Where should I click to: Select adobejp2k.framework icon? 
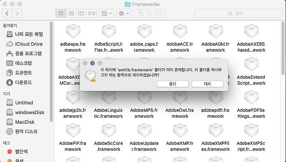73,98
